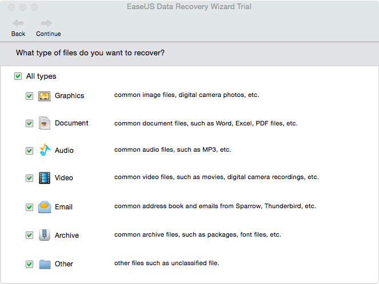Click the Archive label text
379x284 pixels.
tap(67, 236)
